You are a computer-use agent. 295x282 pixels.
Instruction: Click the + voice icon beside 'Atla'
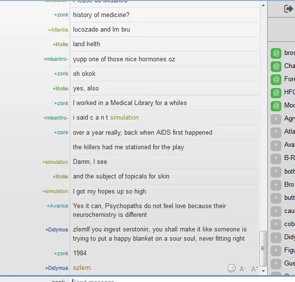(x=276, y=132)
